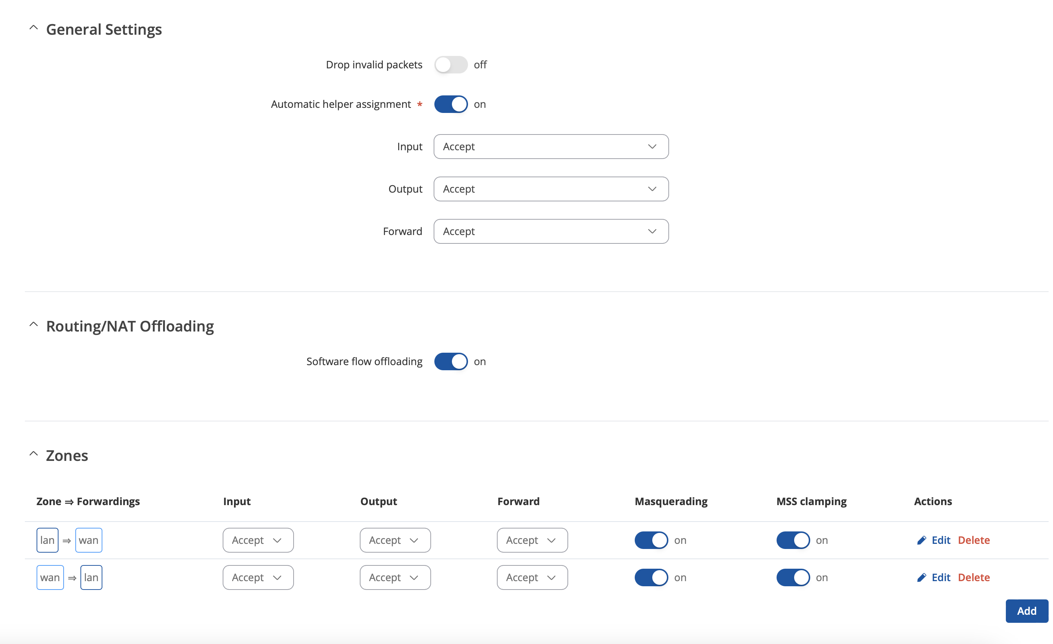
Task: Open lan zone Input dropdown
Action: [x=258, y=540]
